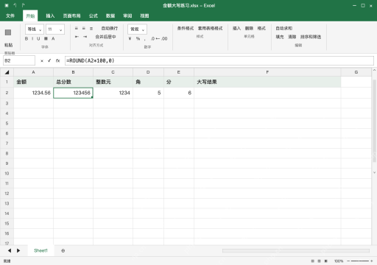Switch to Page Layout view icon

[319, 261]
